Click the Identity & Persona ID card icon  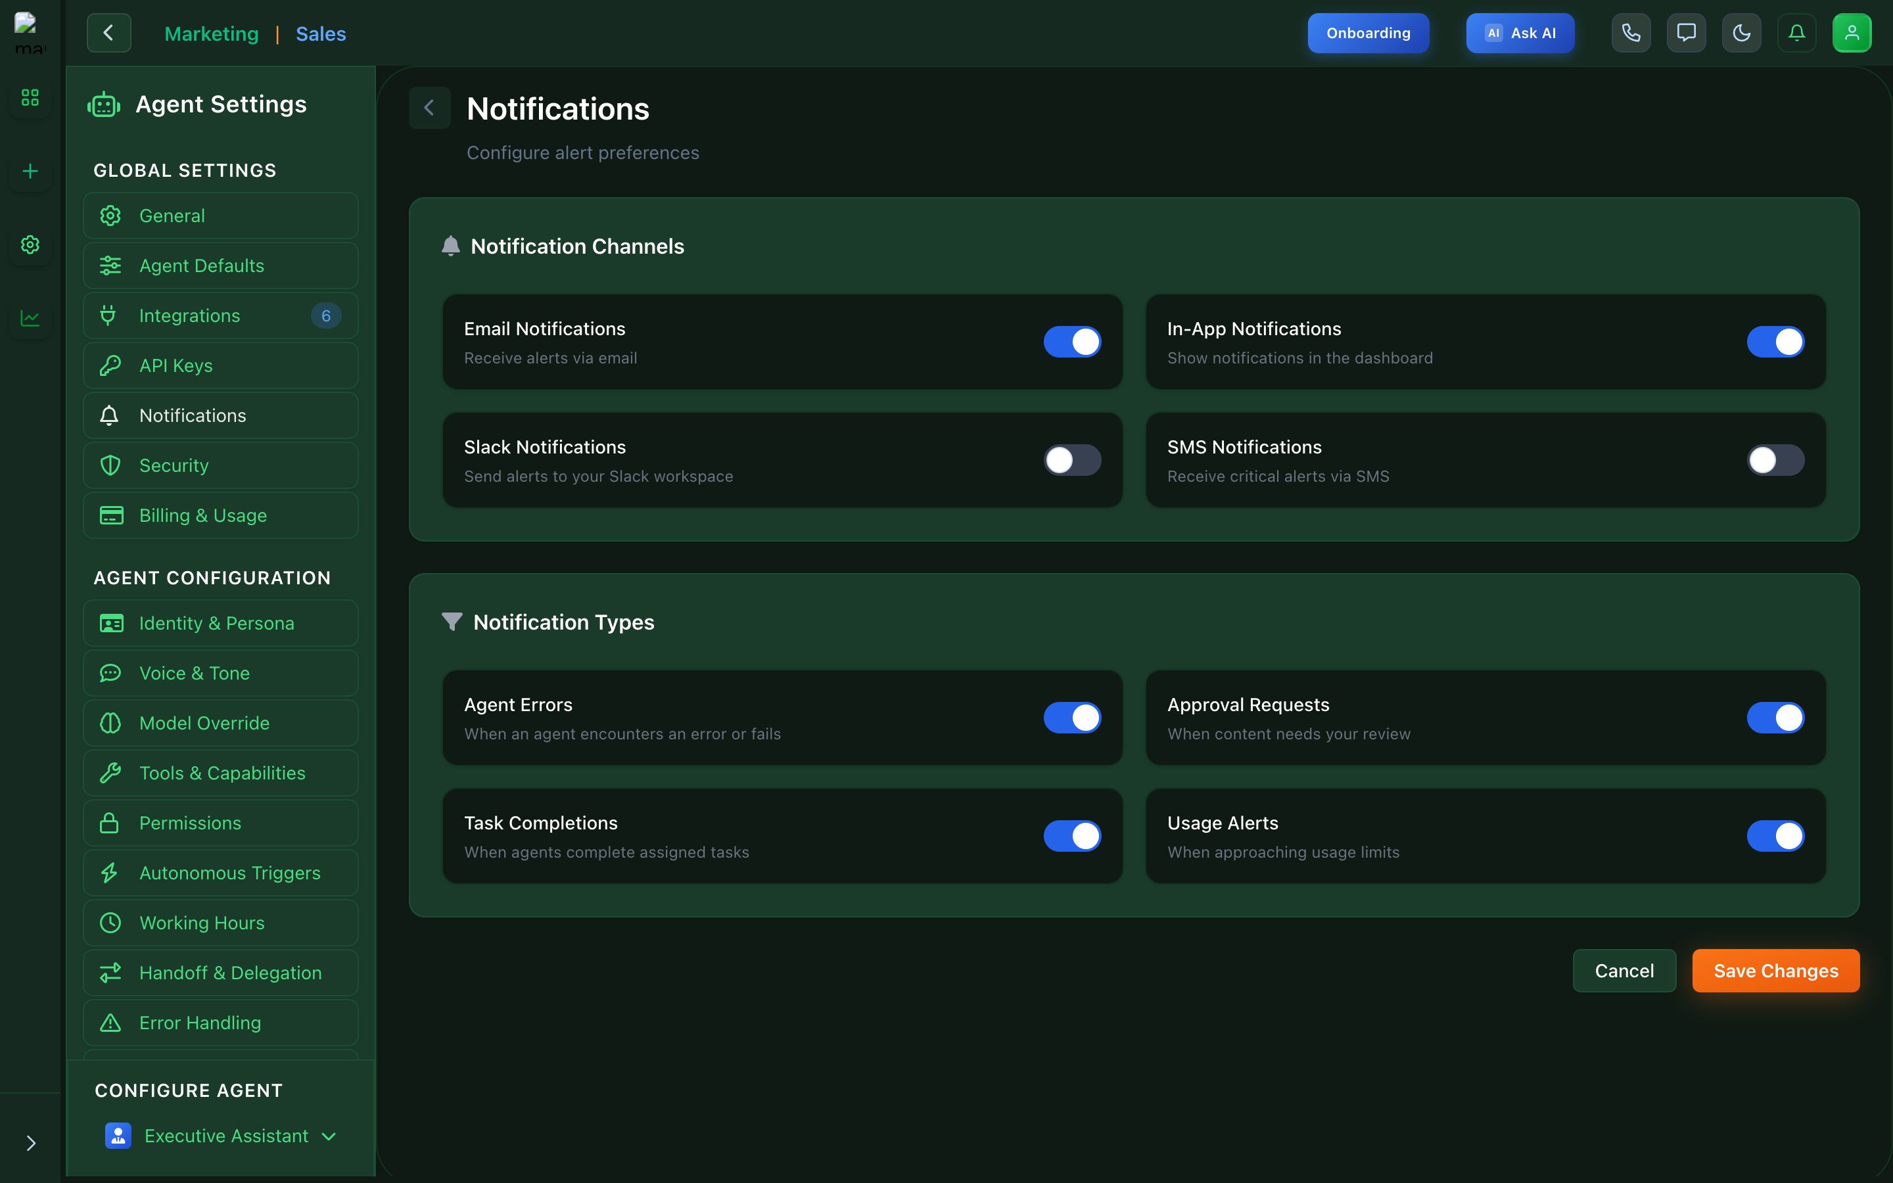click(111, 624)
